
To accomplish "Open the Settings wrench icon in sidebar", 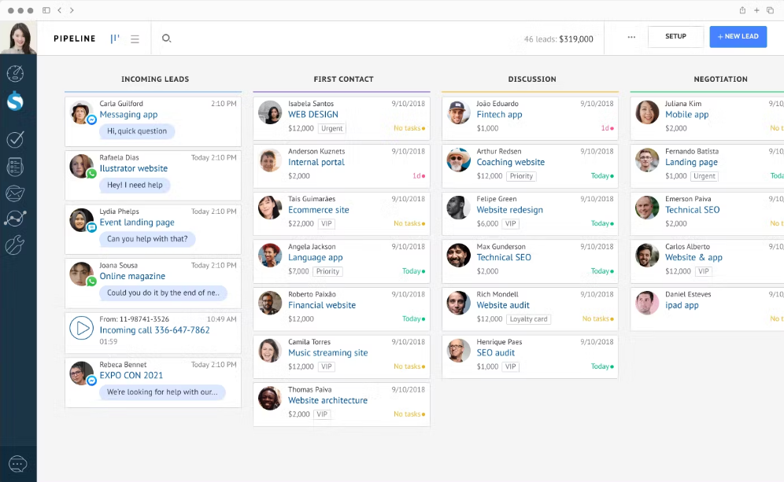I will [15, 245].
